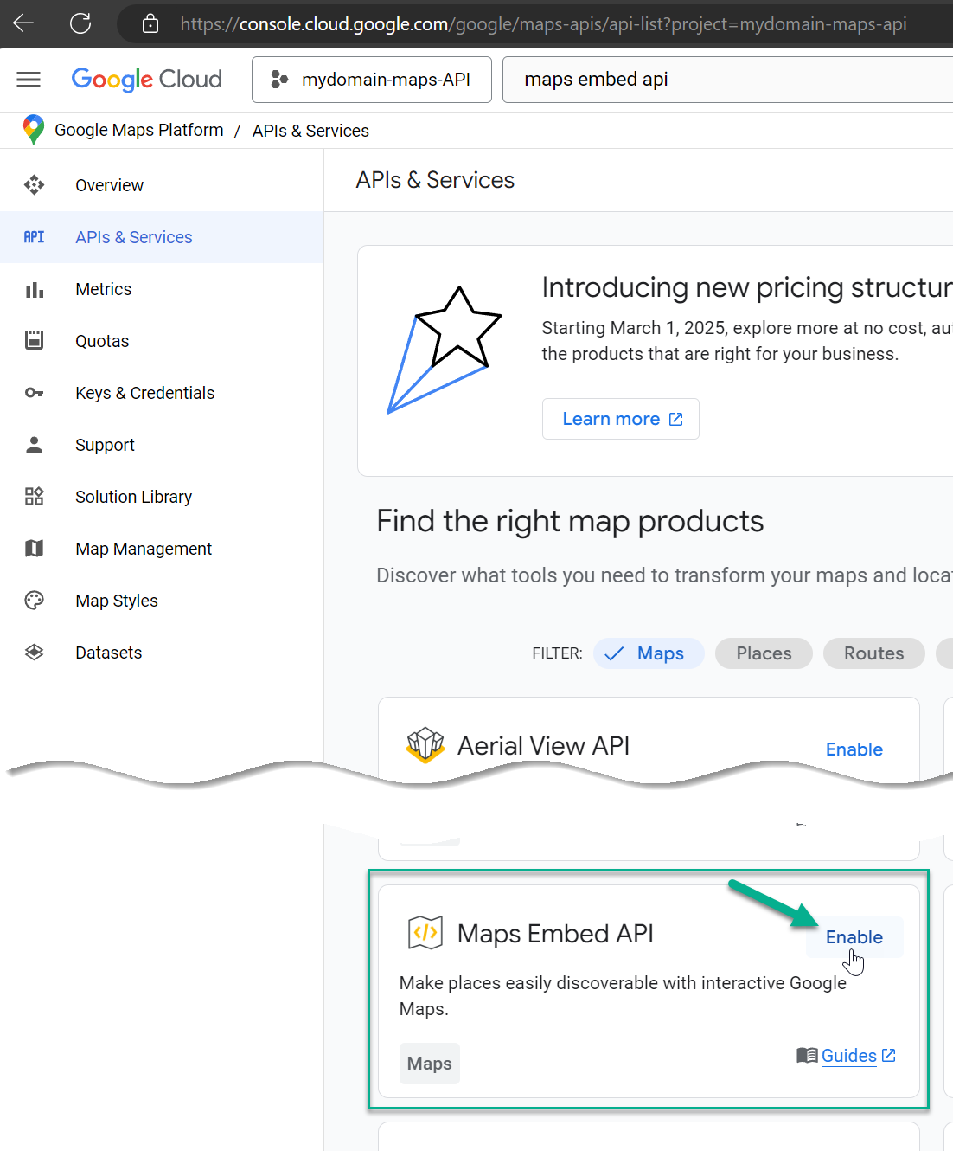Toggle the Routes filter chip
The width and height of the screenshot is (953, 1151).
pyautogui.click(x=873, y=653)
